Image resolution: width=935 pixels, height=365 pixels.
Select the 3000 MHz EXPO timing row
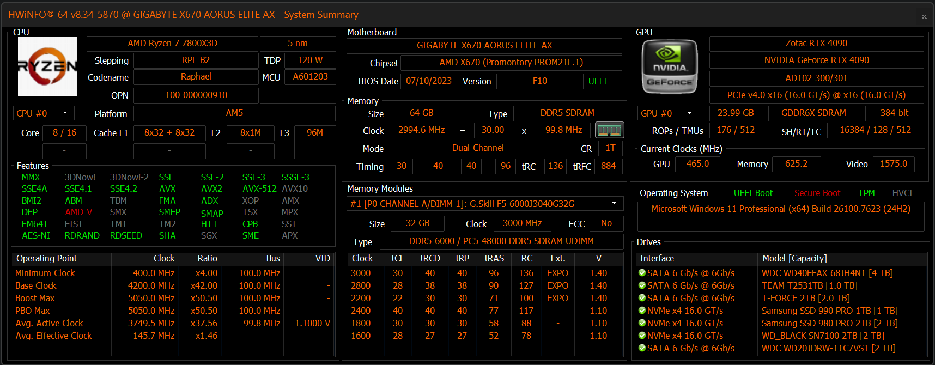[485, 273]
